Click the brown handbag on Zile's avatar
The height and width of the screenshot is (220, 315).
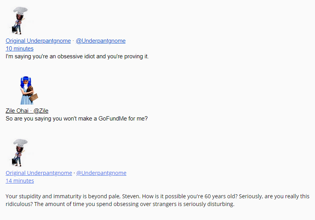(34, 96)
